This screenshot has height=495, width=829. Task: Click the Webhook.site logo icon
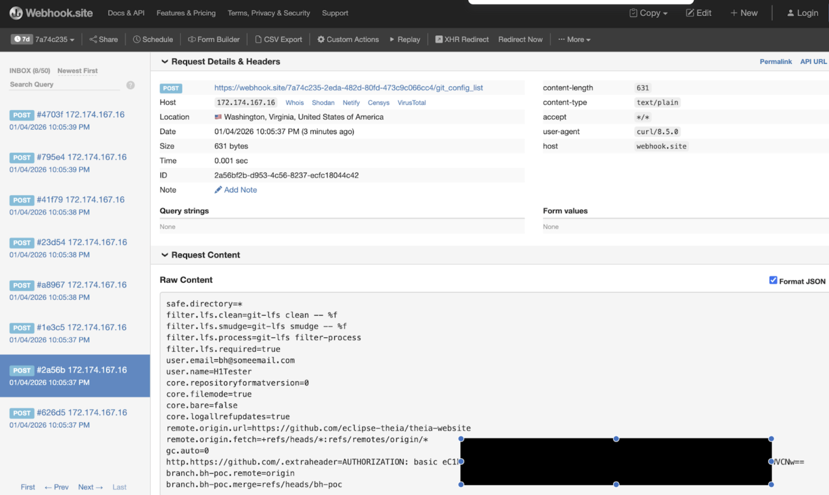coord(16,13)
